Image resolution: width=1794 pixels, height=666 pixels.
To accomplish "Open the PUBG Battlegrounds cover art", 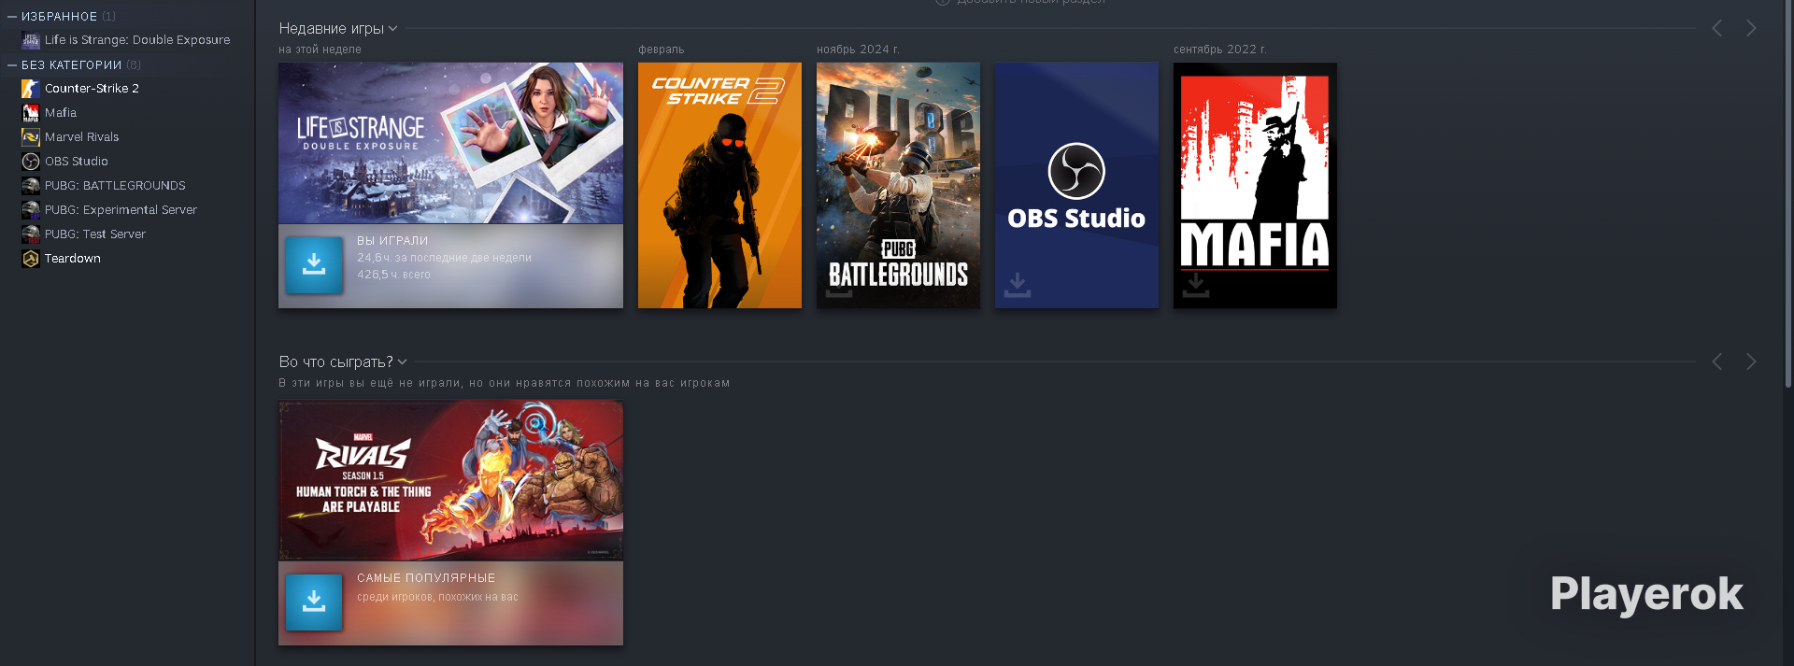I will pos(898,185).
